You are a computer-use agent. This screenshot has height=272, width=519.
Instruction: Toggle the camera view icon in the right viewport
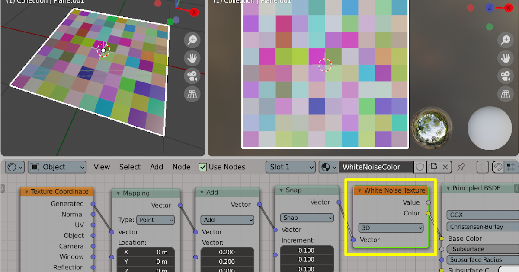[506, 76]
